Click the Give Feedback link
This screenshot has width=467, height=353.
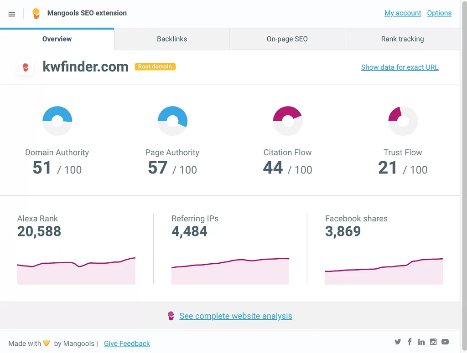click(x=127, y=343)
